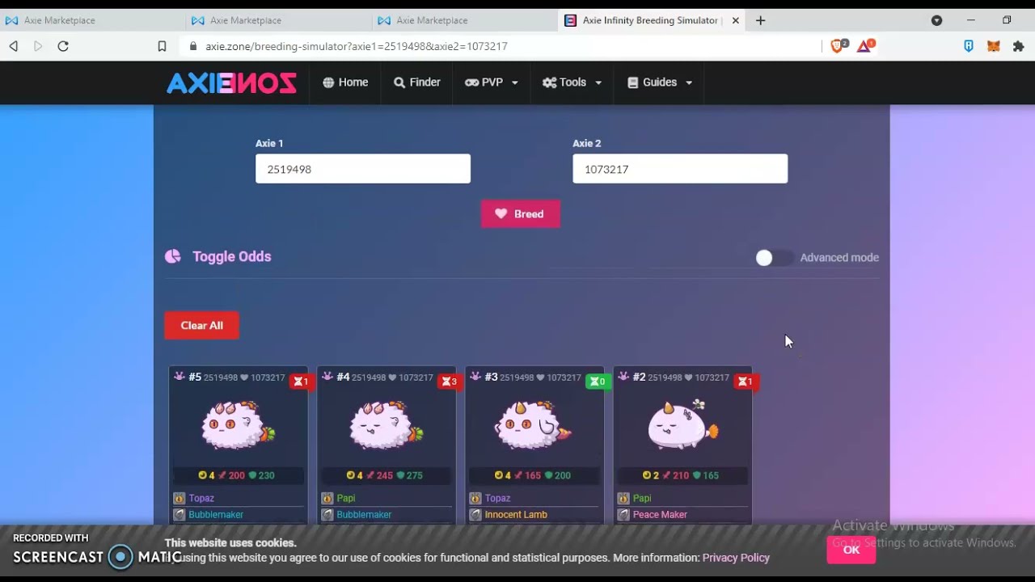The height and width of the screenshot is (582, 1035).
Task: Open the browser profile dropdown circle icon
Action: pyautogui.click(x=936, y=20)
